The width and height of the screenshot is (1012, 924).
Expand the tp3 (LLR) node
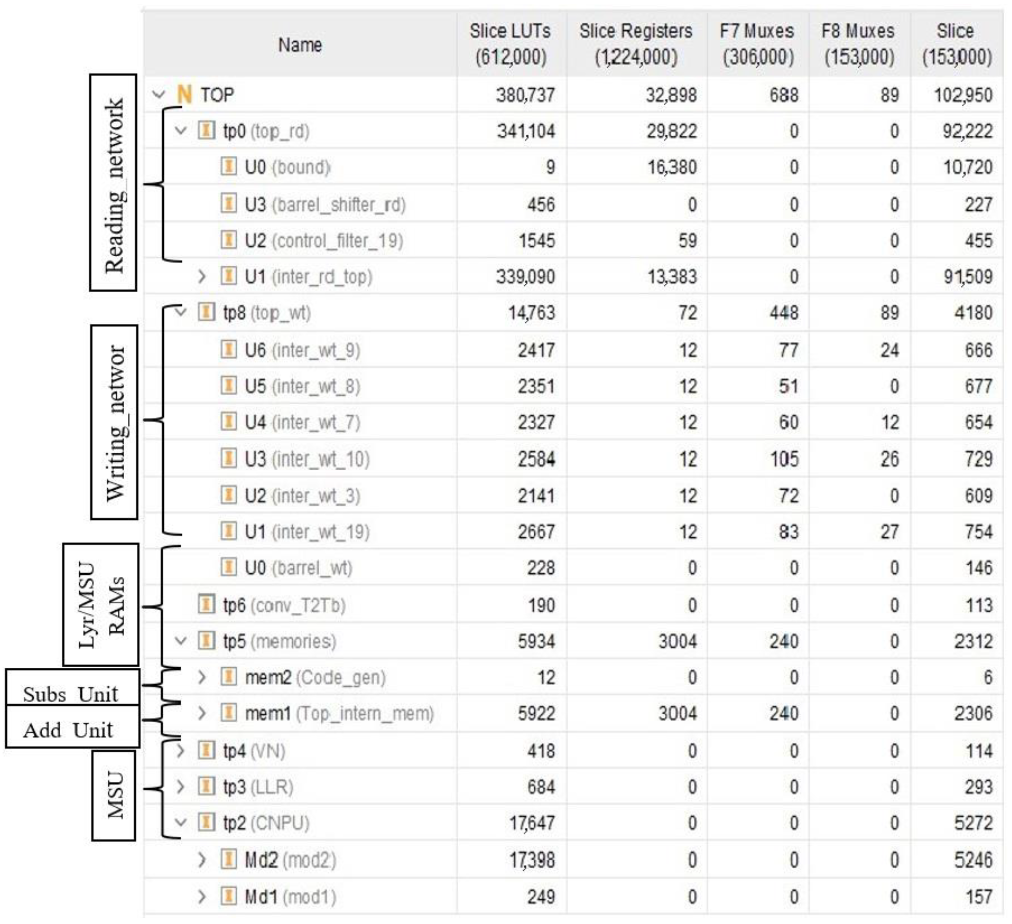pos(181,786)
